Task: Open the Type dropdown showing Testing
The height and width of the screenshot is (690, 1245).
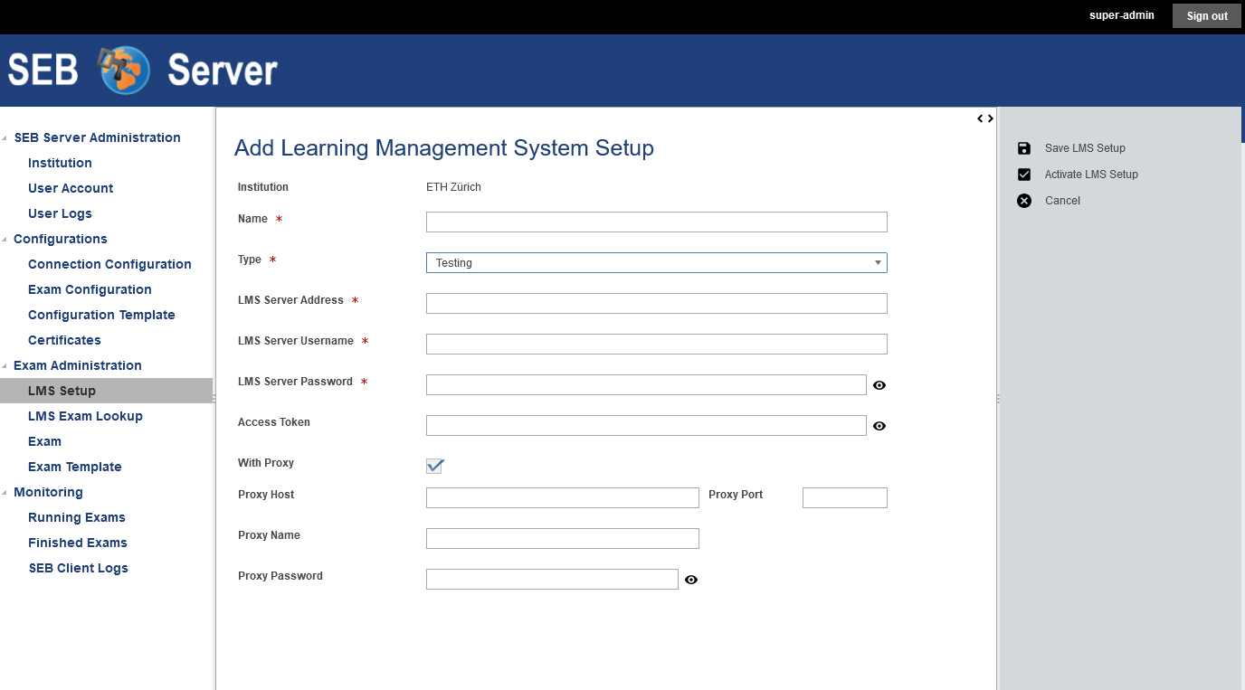Action: (656, 262)
